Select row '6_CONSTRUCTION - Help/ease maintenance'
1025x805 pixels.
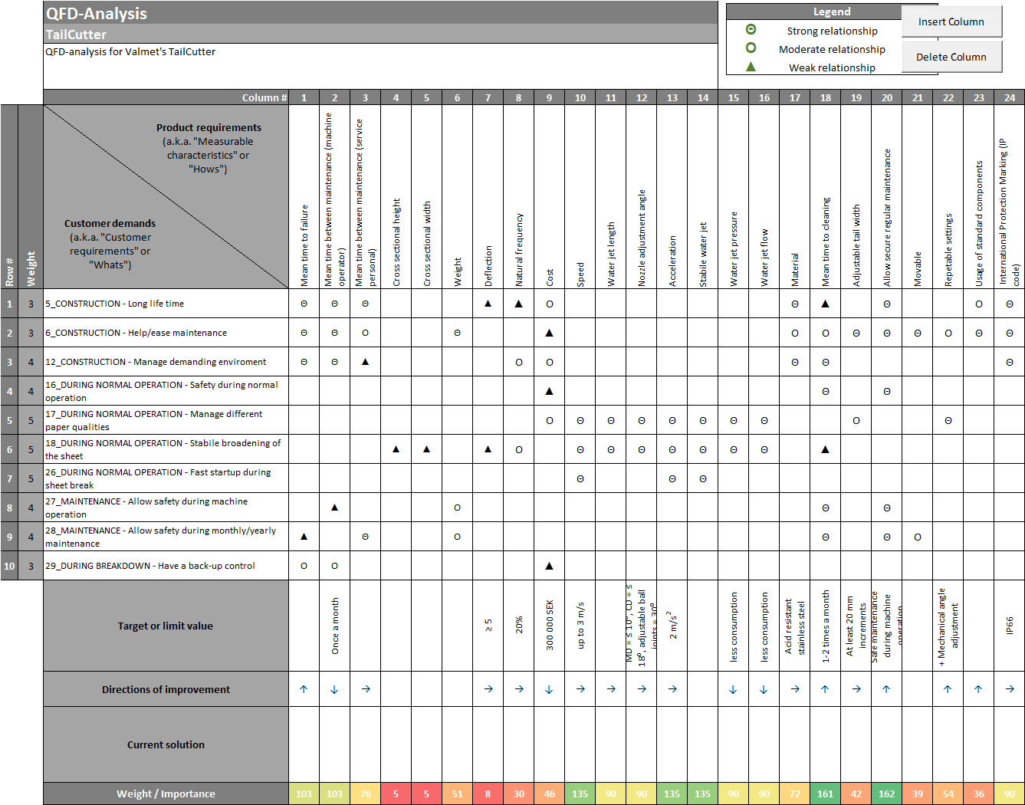(x=166, y=333)
